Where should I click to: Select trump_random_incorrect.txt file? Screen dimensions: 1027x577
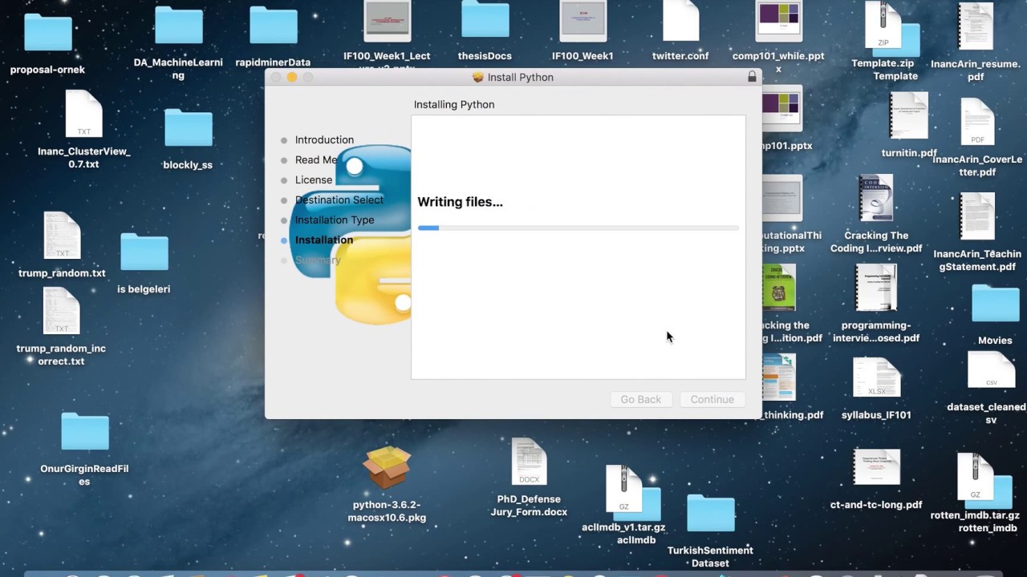tap(62, 312)
